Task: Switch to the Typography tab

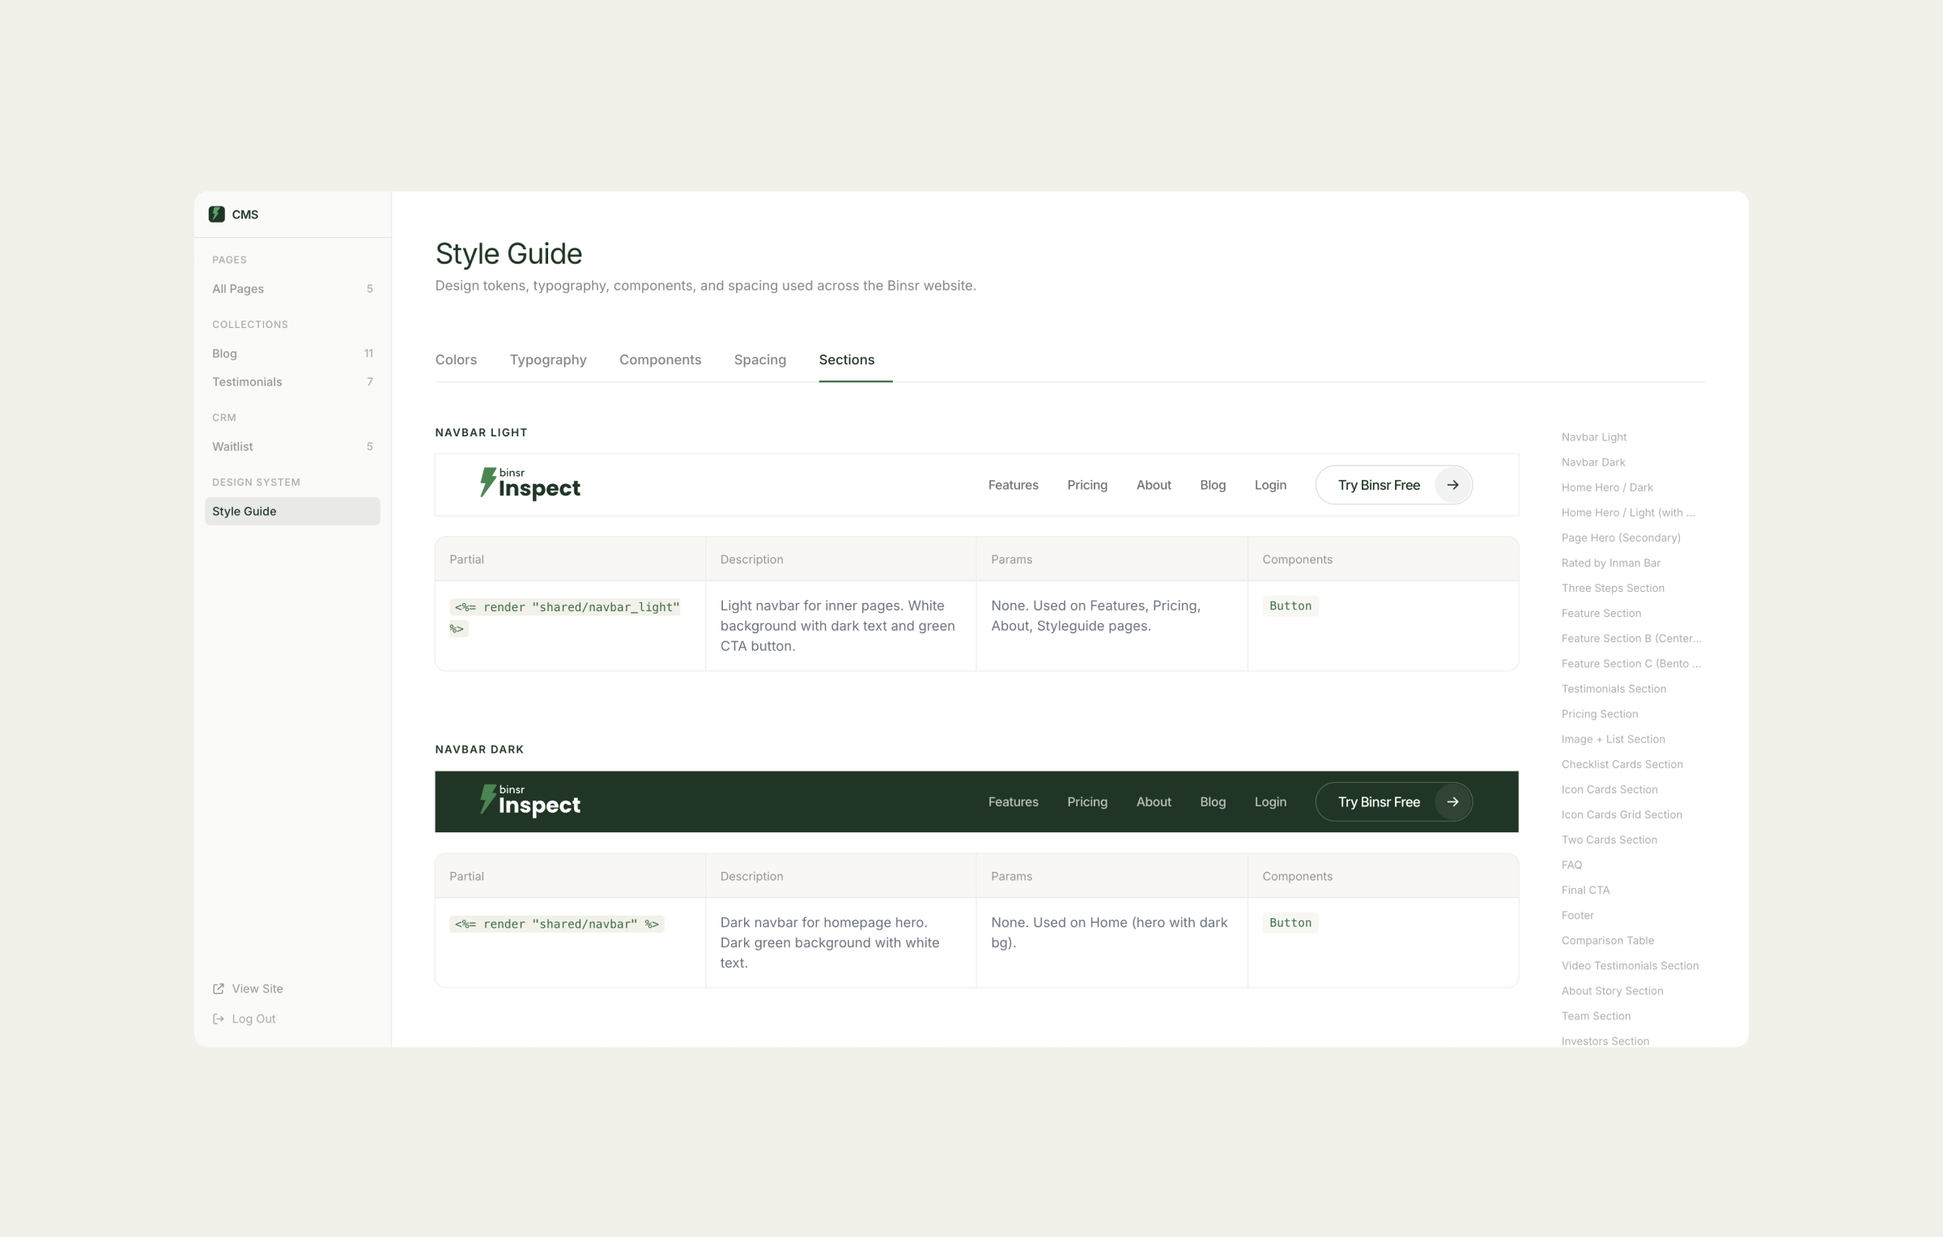Action: click(547, 359)
